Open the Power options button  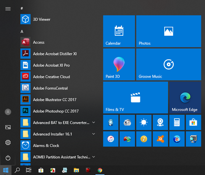[8, 158]
